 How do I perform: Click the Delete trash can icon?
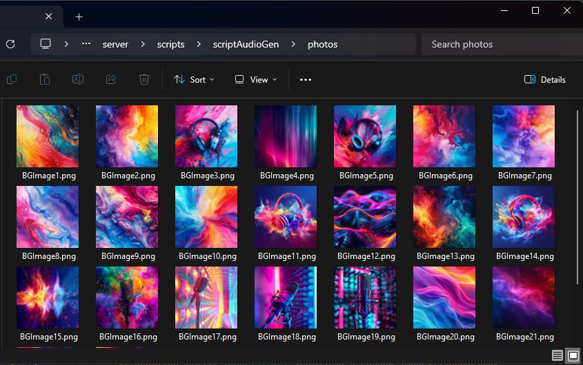click(144, 79)
